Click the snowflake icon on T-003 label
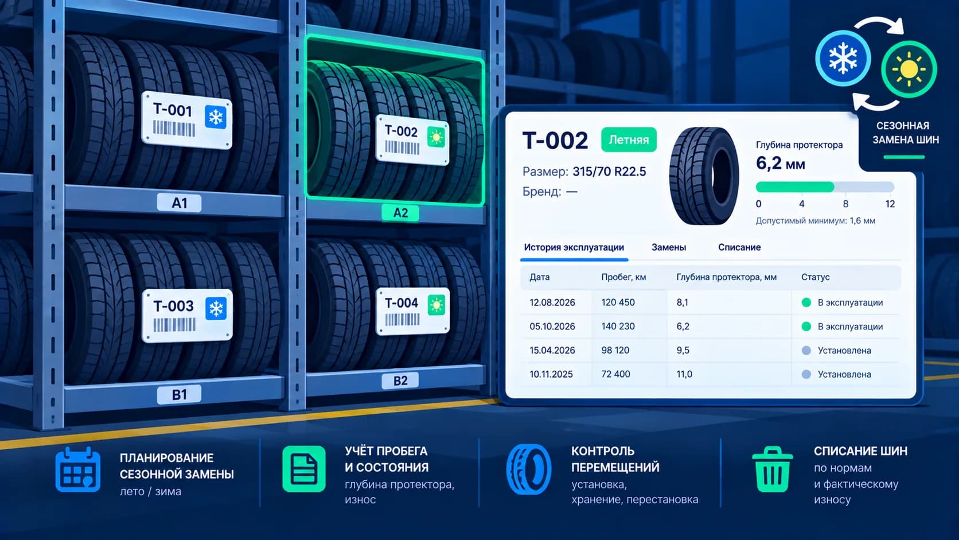The image size is (959, 540). click(216, 309)
